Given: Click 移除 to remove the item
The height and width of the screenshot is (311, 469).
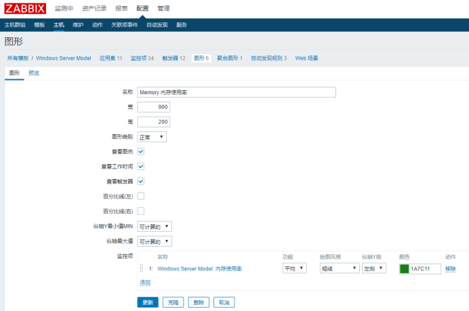Looking at the screenshot, I should point(451,268).
